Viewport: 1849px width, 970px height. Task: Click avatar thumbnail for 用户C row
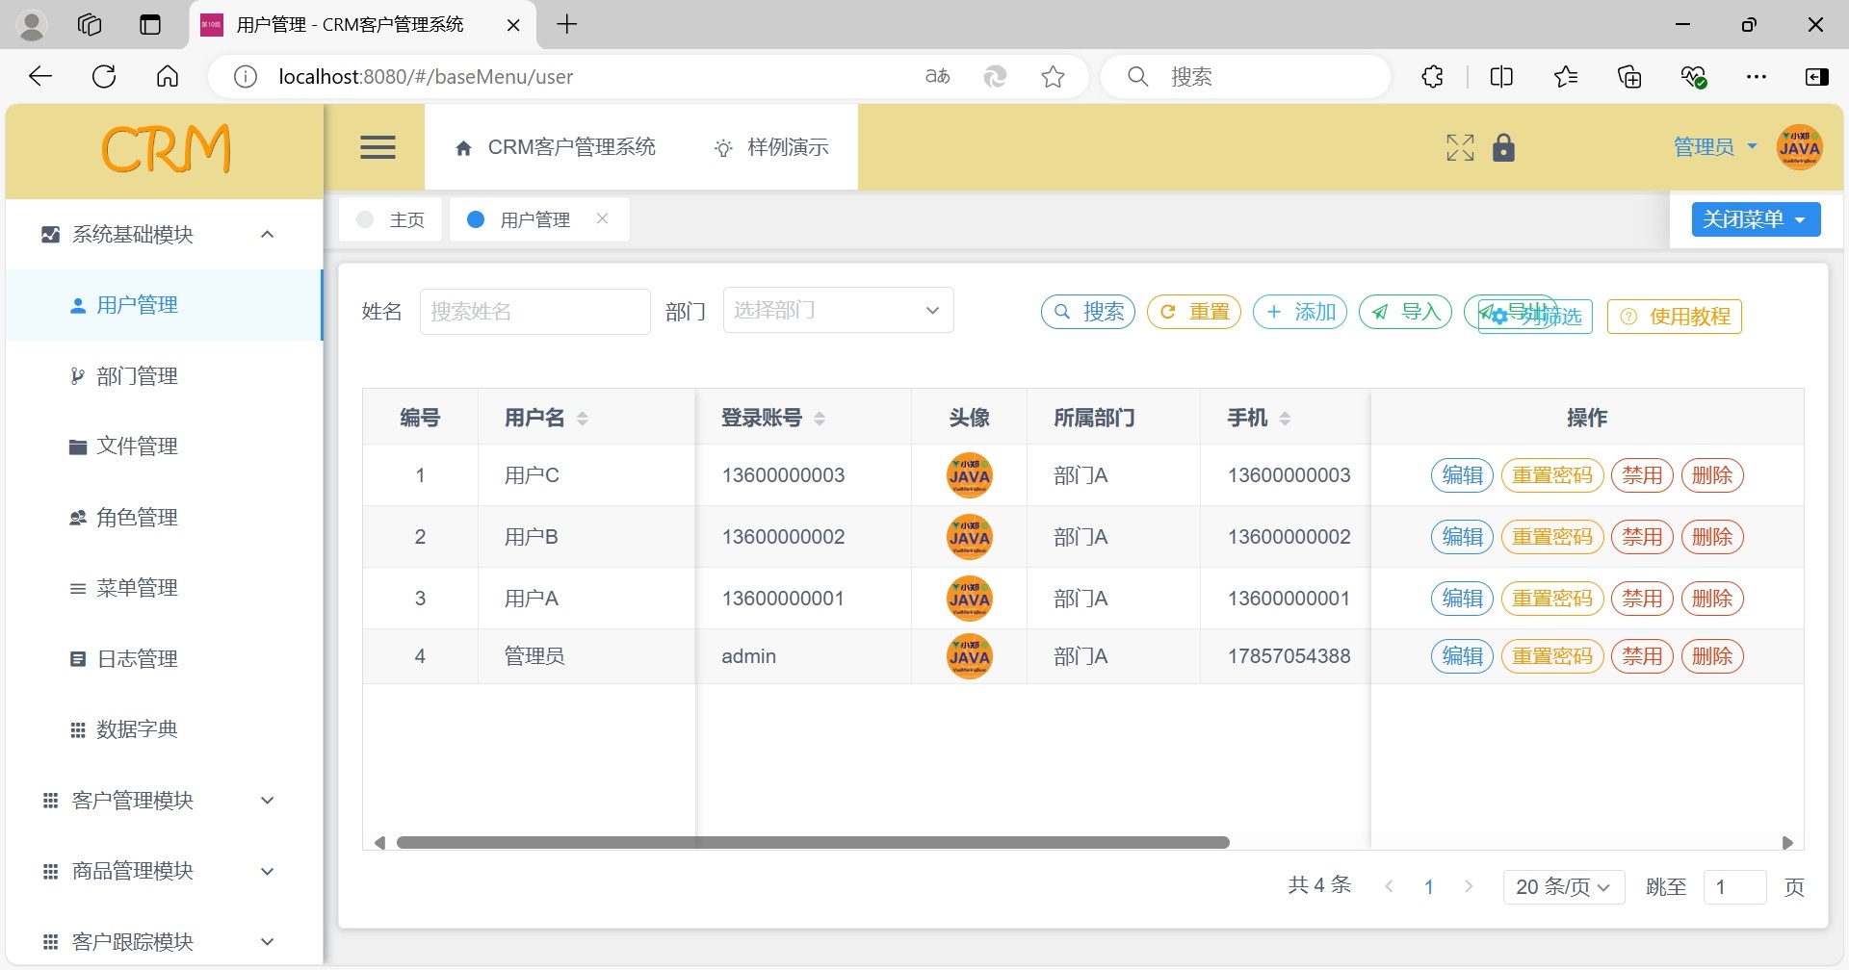coord(969,475)
